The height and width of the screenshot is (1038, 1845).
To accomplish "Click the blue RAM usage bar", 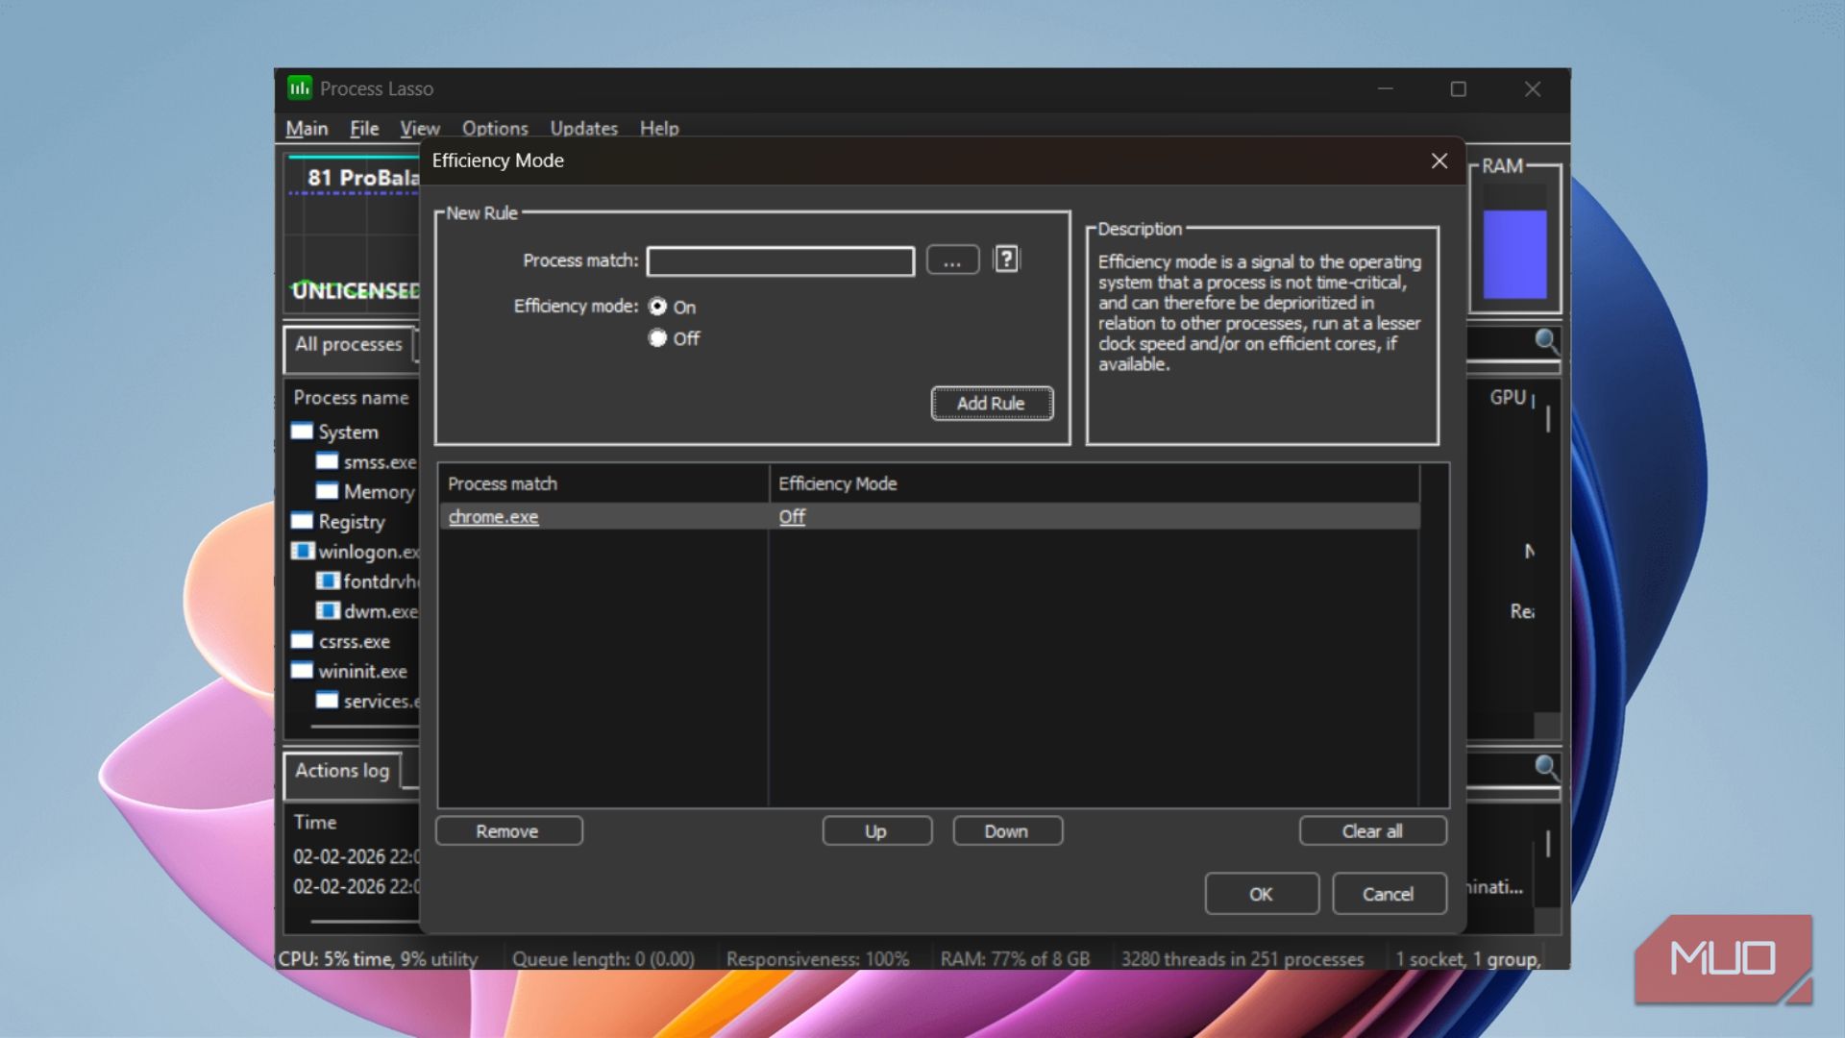I will [x=1514, y=254].
